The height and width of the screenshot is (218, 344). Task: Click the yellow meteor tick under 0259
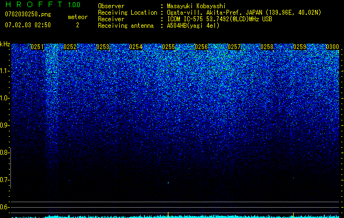293,215
